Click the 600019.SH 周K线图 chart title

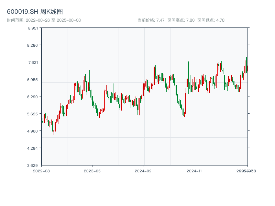(x=35, y=12)
